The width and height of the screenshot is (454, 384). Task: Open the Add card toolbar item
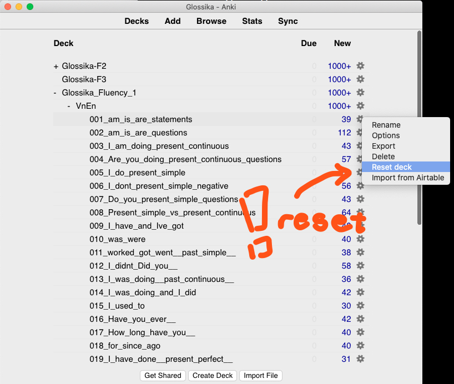pos(173,21)
